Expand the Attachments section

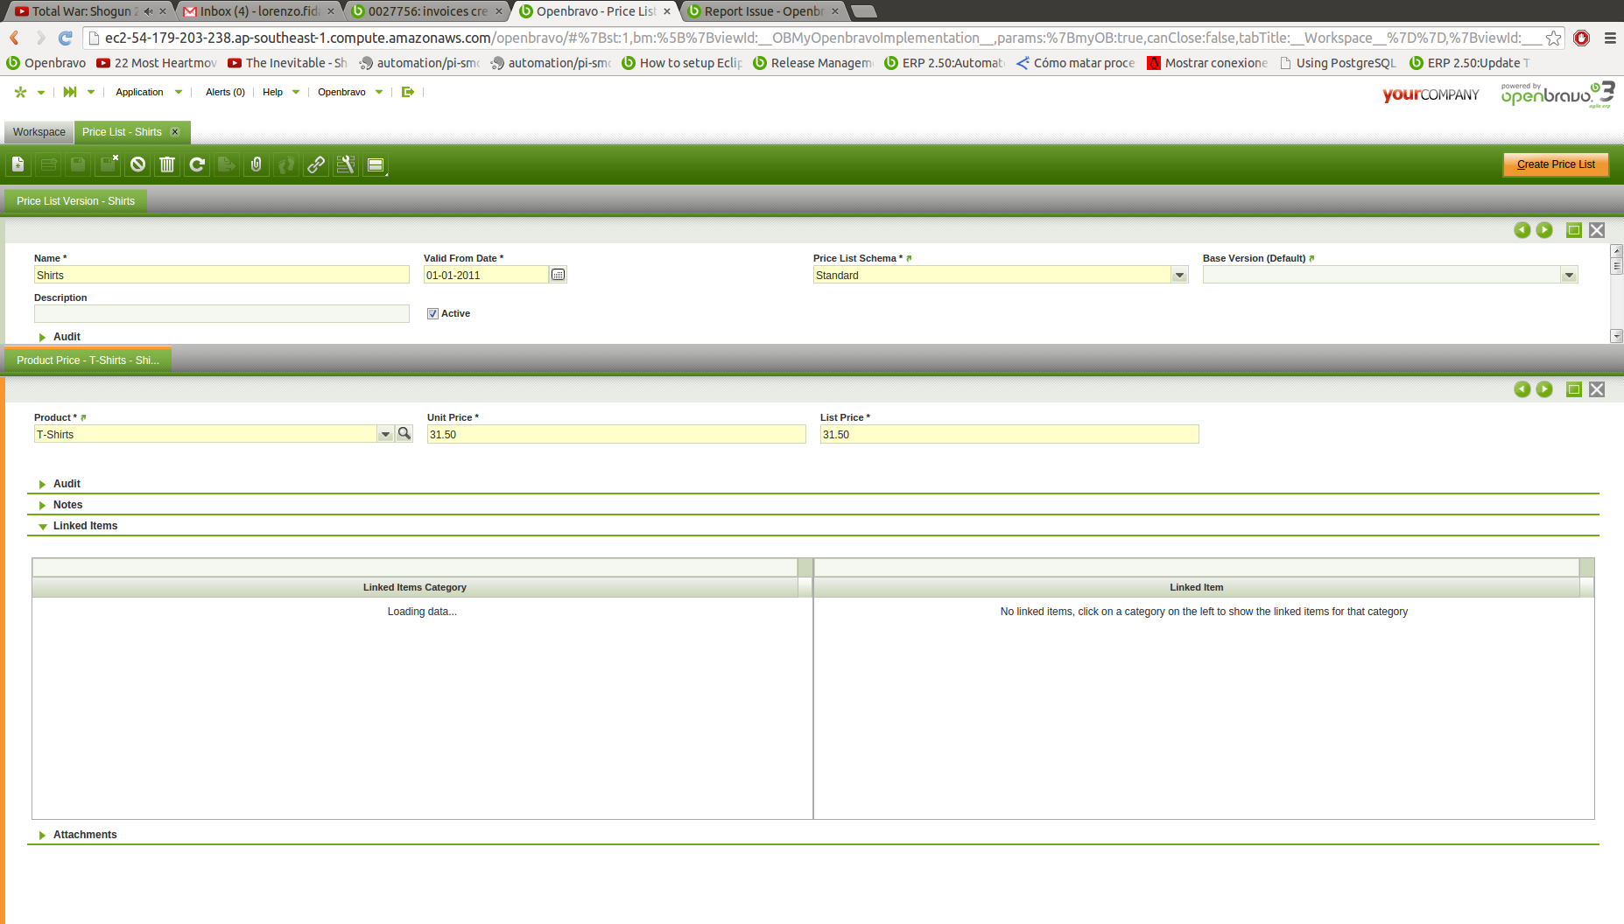click(x=84, y=835)
